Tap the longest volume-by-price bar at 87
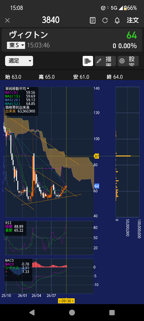Image resolution: width=144 pixels, height=321 pixels. (123, 156)
